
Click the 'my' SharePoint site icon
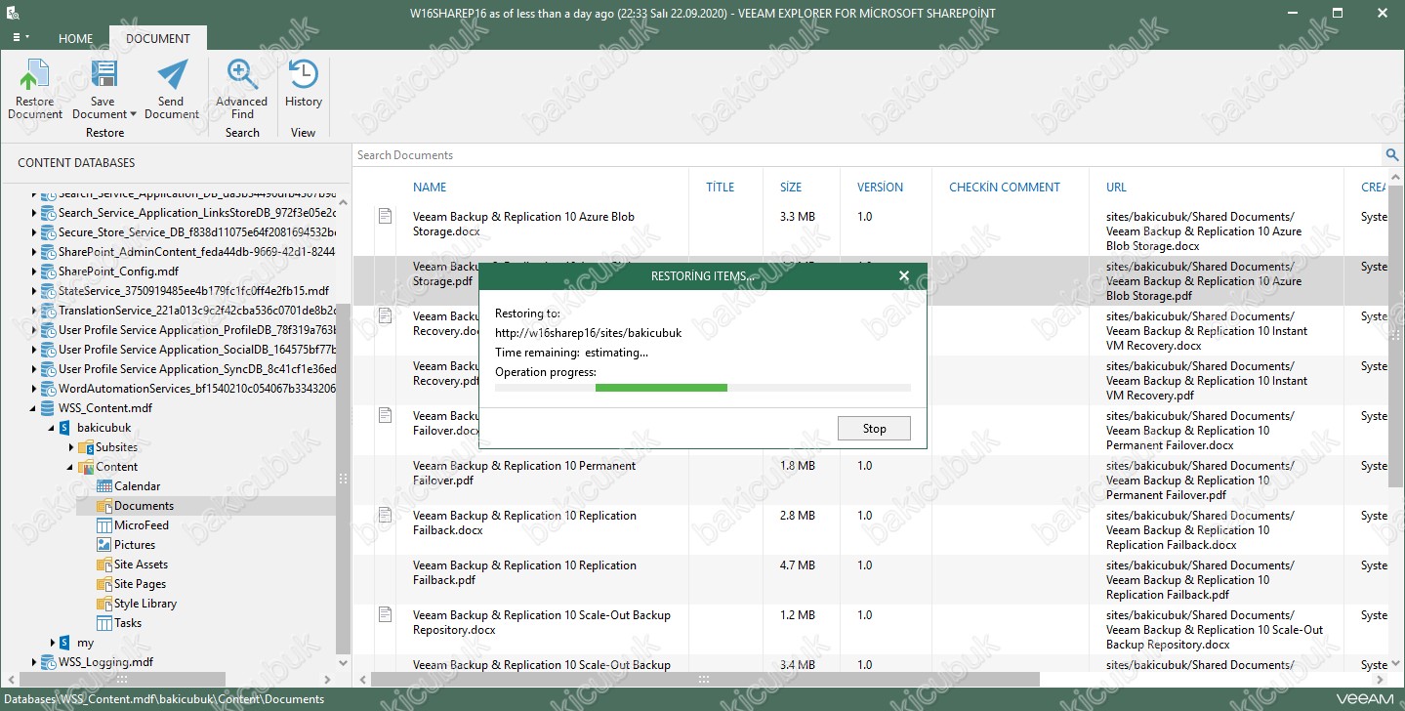(x=65, y=643)
